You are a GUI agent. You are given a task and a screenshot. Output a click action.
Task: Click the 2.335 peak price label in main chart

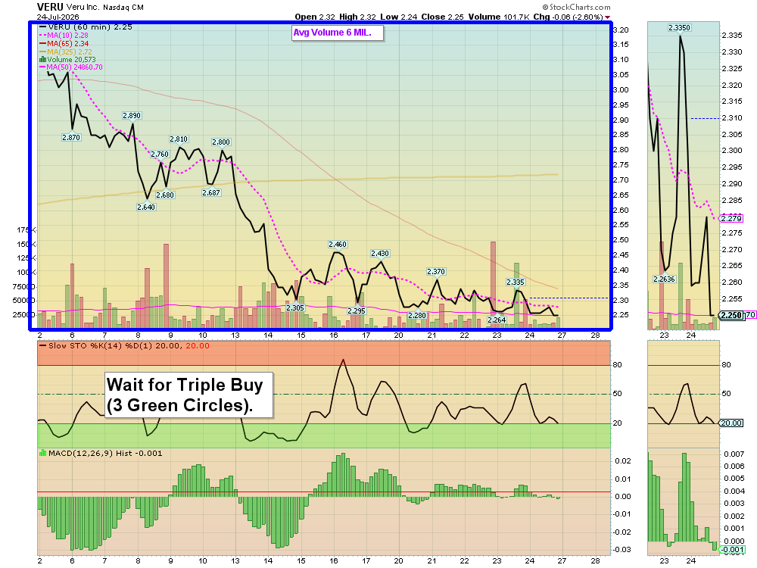[x=515, y=282]
